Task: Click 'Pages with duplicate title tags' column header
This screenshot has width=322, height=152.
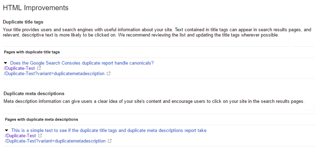Action: point(32,52)
